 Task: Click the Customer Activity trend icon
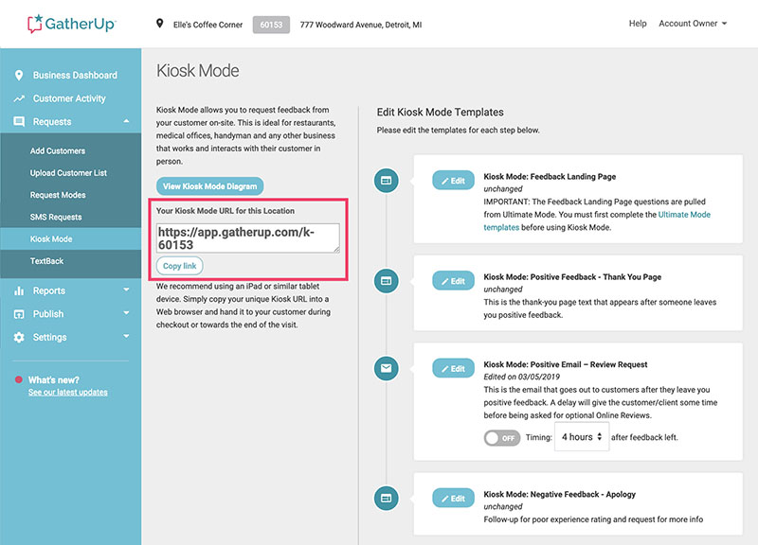19,98
